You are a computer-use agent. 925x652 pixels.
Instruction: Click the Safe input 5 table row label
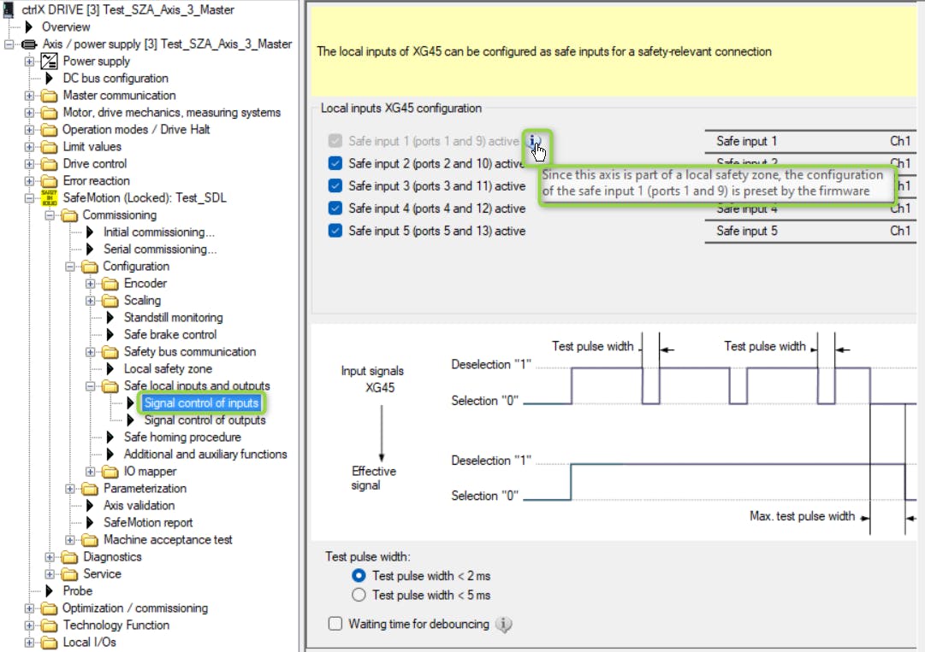[746, 231]
